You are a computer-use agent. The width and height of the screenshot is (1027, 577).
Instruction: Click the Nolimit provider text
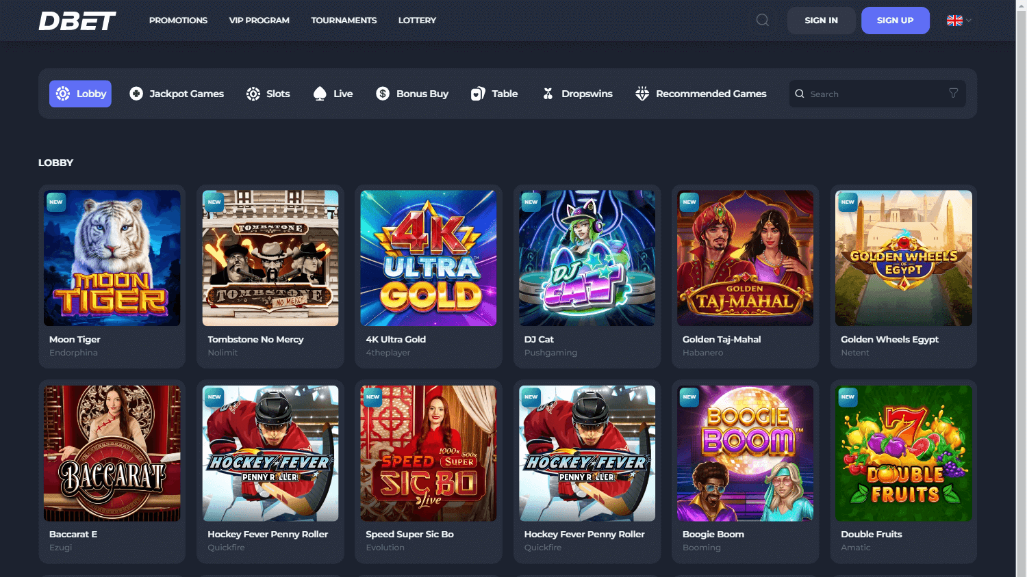[x=223, y=353]
